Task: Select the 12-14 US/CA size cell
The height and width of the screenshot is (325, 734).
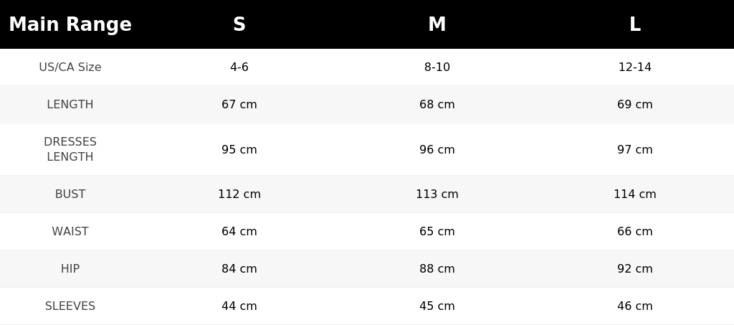Action: pyautogui.click(x=635, y=67)
